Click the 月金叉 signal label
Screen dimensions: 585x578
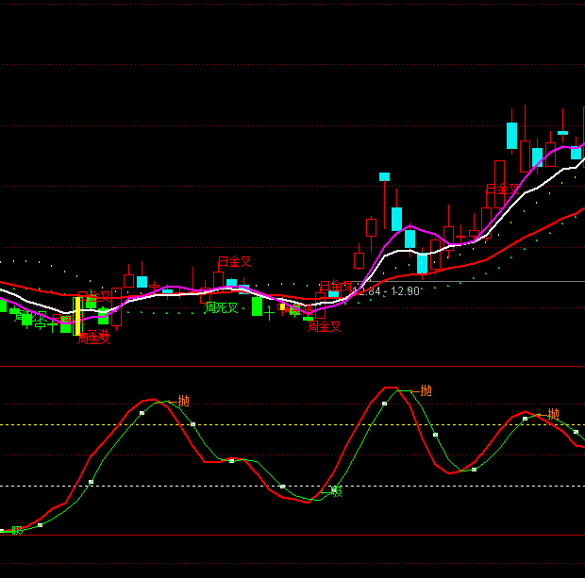(234, 261)
